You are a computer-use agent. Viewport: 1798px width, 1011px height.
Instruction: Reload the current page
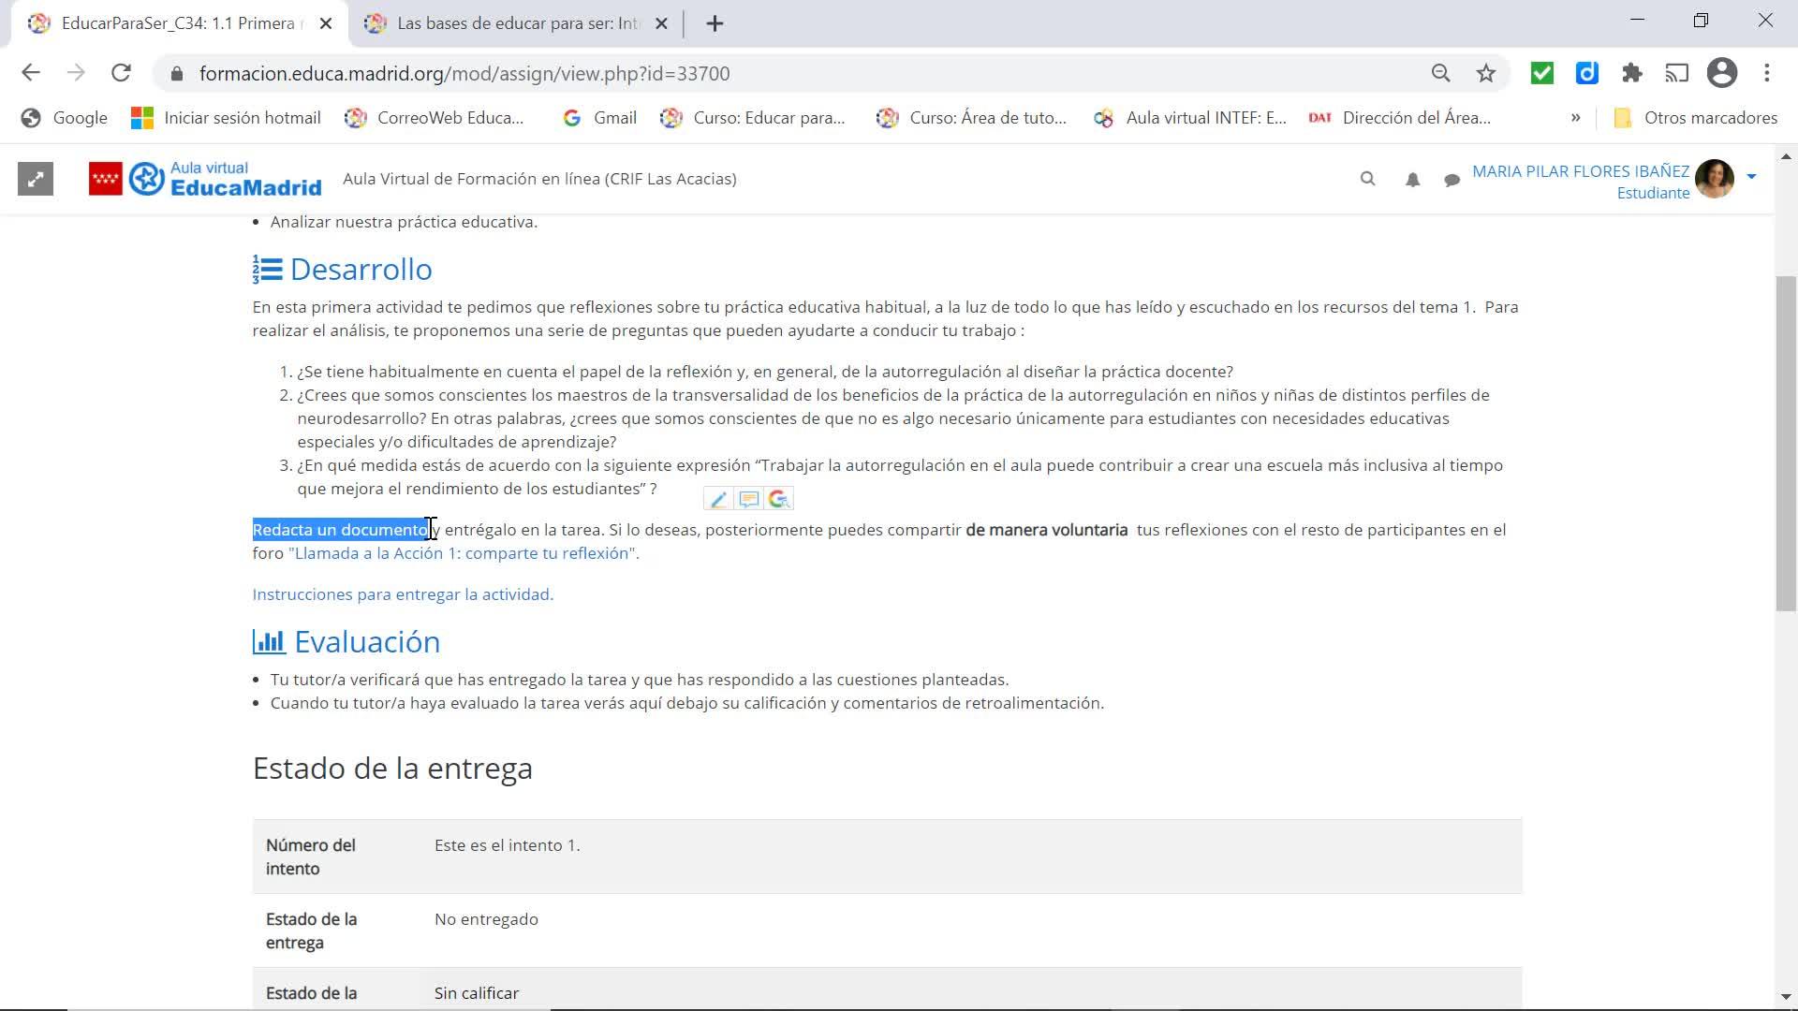[x=121, y=73]
